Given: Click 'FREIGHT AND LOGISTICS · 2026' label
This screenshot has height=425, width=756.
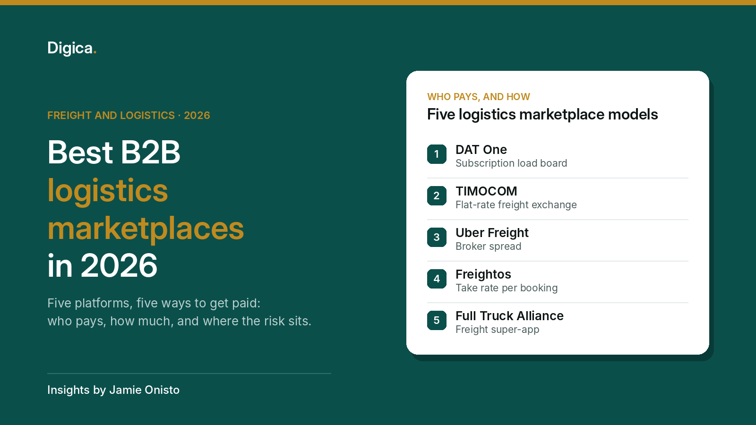Looking at the screenshot, I should click(129, 116).
